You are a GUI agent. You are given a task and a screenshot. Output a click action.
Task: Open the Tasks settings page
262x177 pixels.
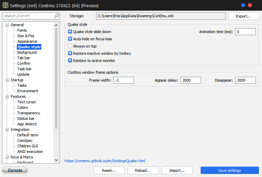pos(22,85)
